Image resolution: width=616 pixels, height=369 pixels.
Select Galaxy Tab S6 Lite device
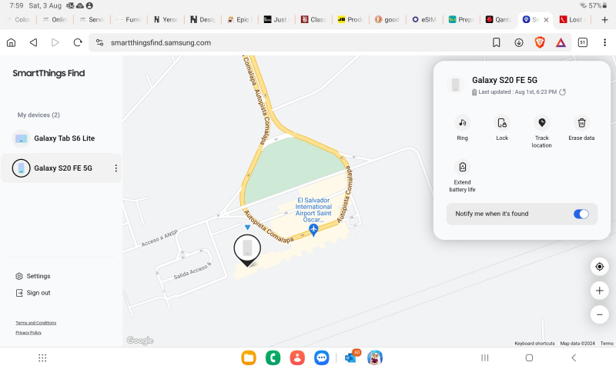tap(61, 138)
